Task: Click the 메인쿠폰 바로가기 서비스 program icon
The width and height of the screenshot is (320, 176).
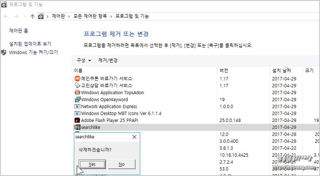Action: (77, 79)
